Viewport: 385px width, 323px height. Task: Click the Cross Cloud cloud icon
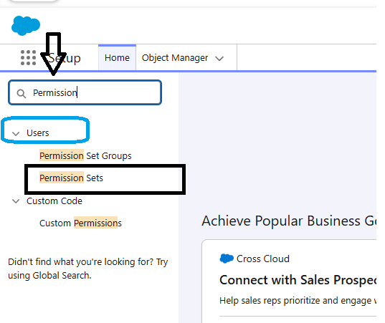[227, 259]
